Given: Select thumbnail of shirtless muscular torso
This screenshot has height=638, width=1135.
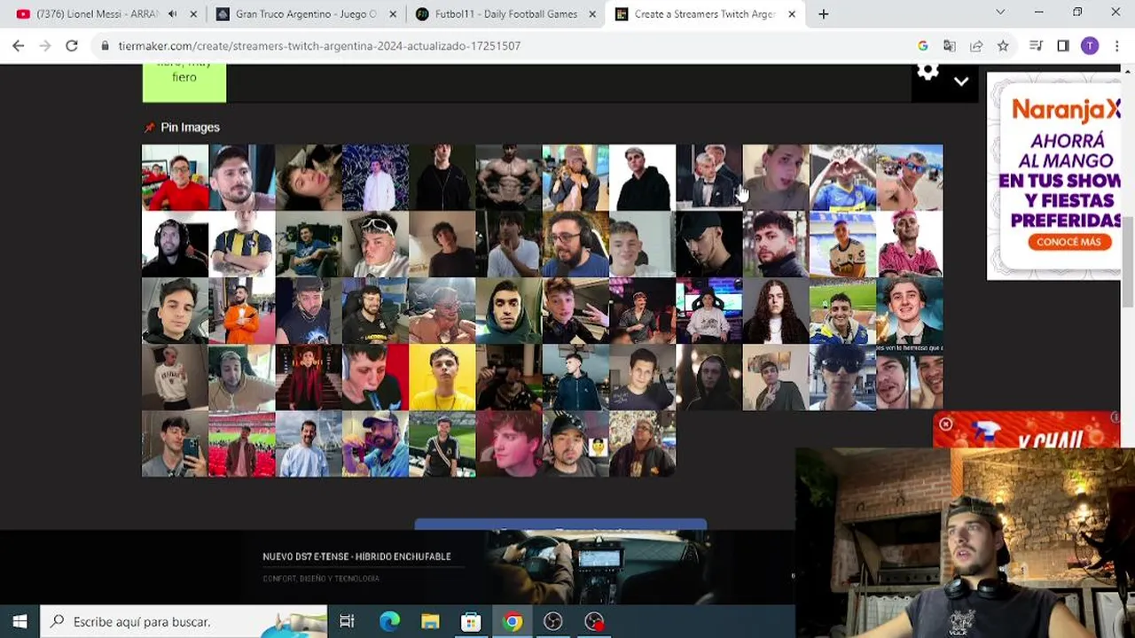Looking at the screenshot, I should pos(508,177).
